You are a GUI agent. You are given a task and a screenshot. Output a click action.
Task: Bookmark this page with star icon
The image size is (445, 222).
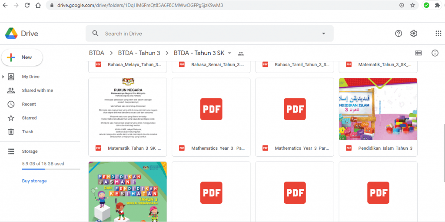pyautogui.click(x=413, y=5)
